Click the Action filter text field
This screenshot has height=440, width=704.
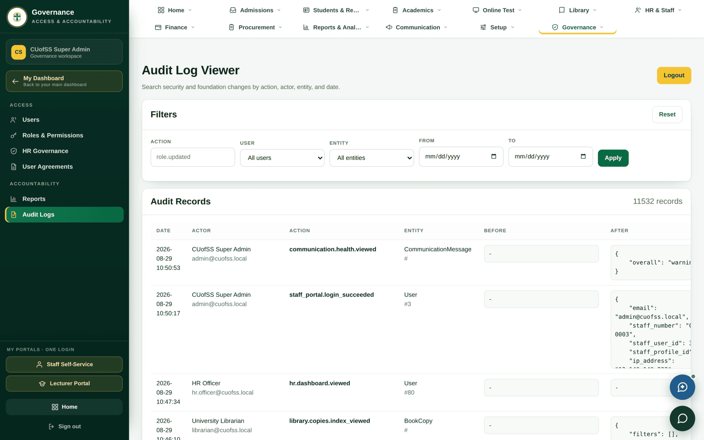(192, 157)
